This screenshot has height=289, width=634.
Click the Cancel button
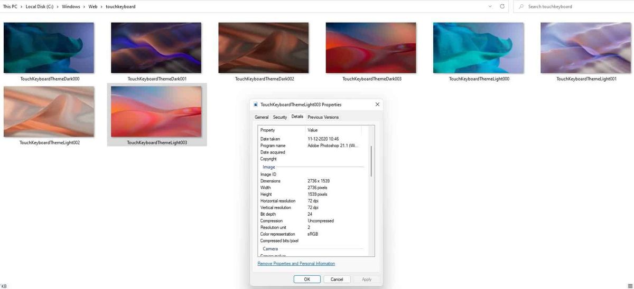(x=337, y=279)
